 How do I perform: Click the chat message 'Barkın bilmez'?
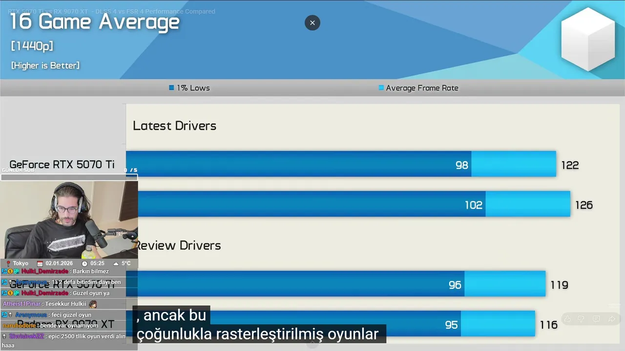[91, 272]
